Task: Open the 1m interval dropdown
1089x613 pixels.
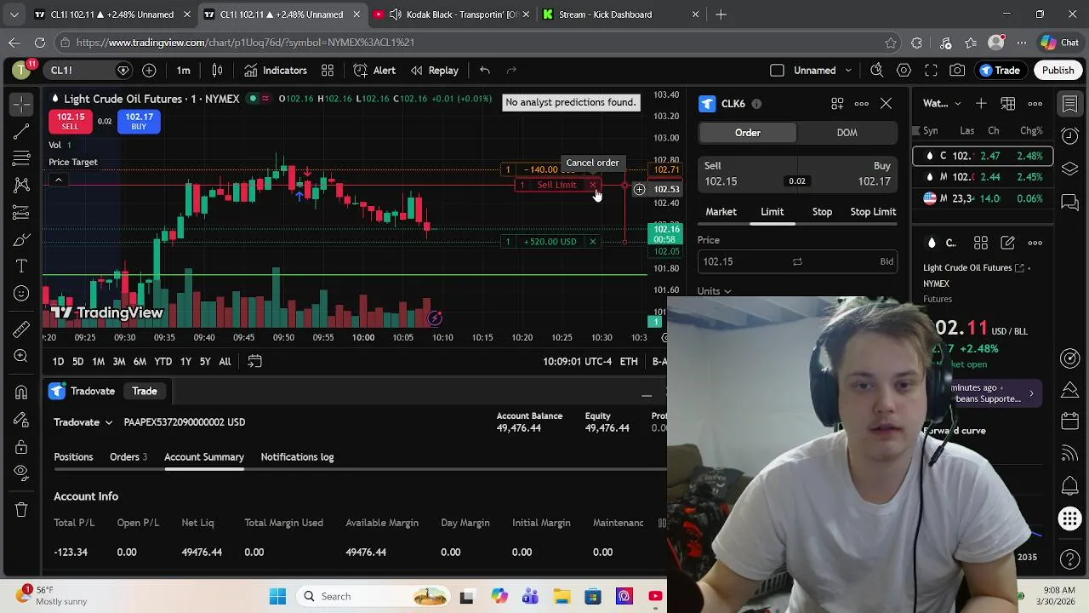Action: [184, 71]
